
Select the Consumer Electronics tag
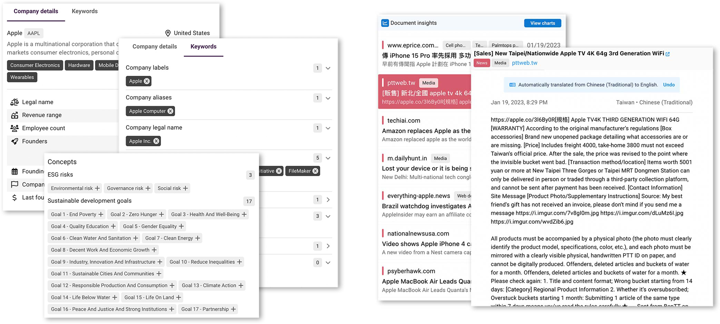pyautogui.click(x=35, y=65)
